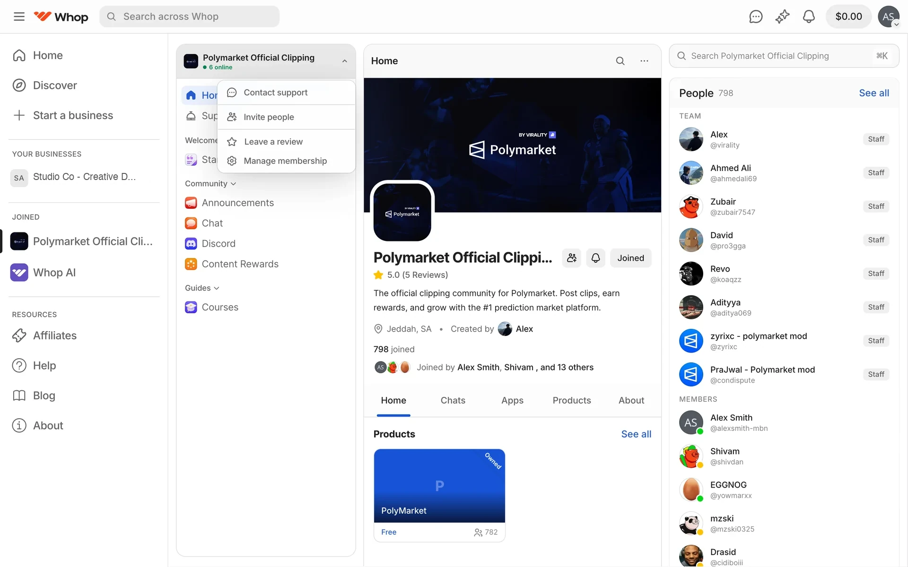Click See all next to Products
Image resolution: width=908 pixels, height=567 pixels.
636,434
